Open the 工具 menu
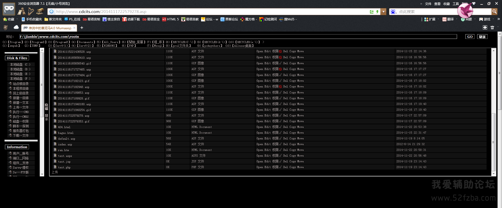The height and width of the screenshot is (208, 502). click(456, 4)
